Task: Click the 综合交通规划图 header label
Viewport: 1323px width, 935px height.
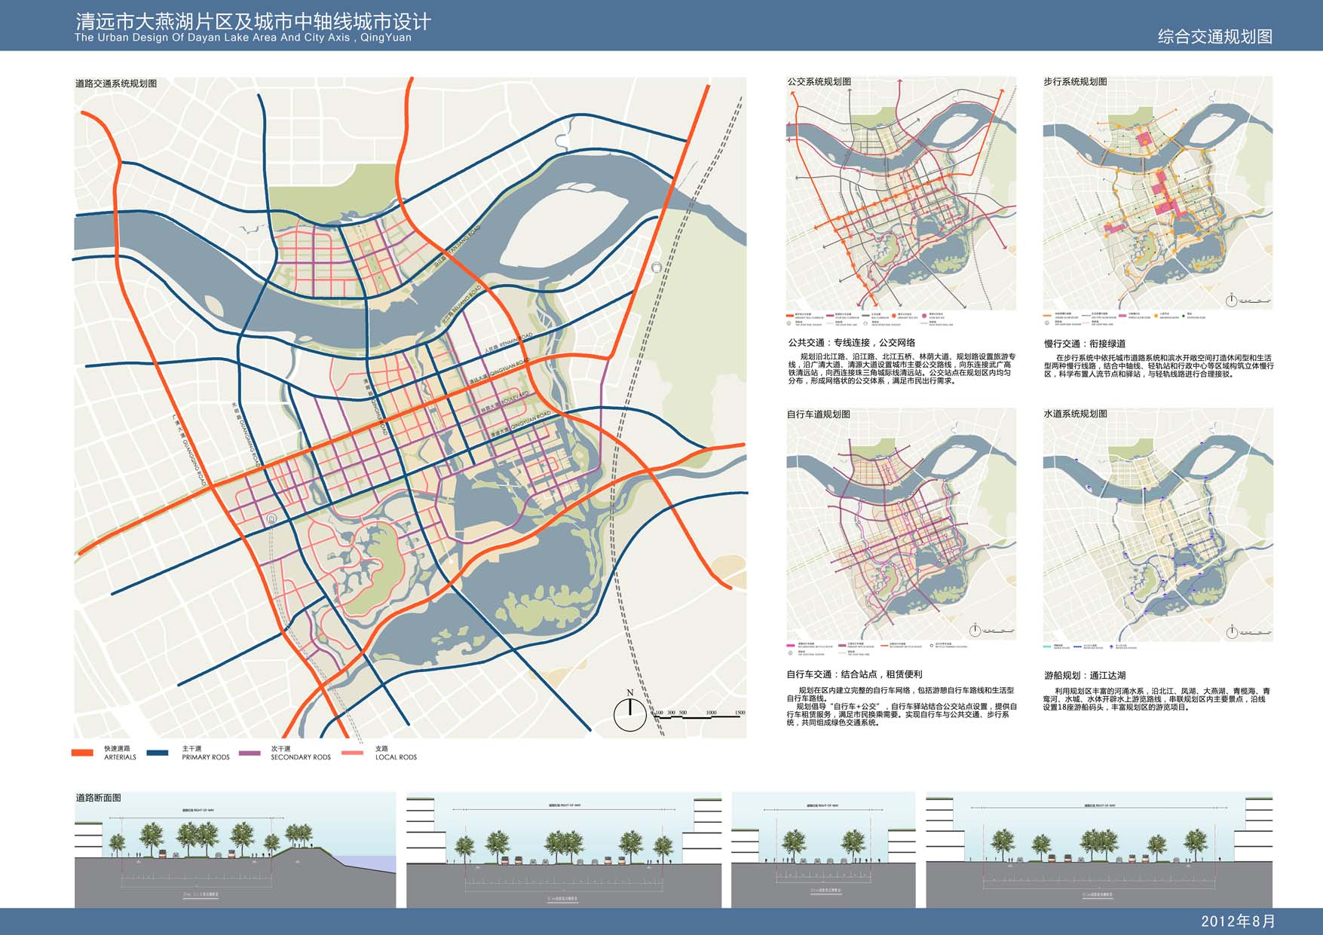Action: coord(1215,37)
